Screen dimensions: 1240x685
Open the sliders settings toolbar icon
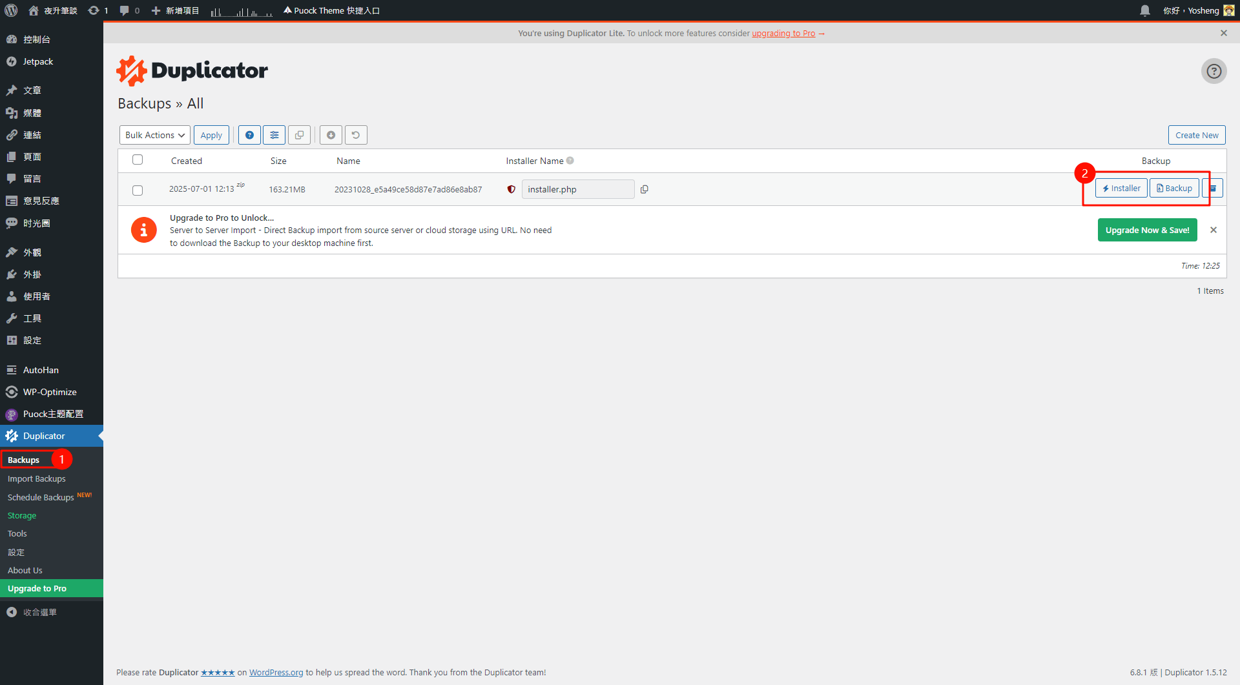point(274,135)
